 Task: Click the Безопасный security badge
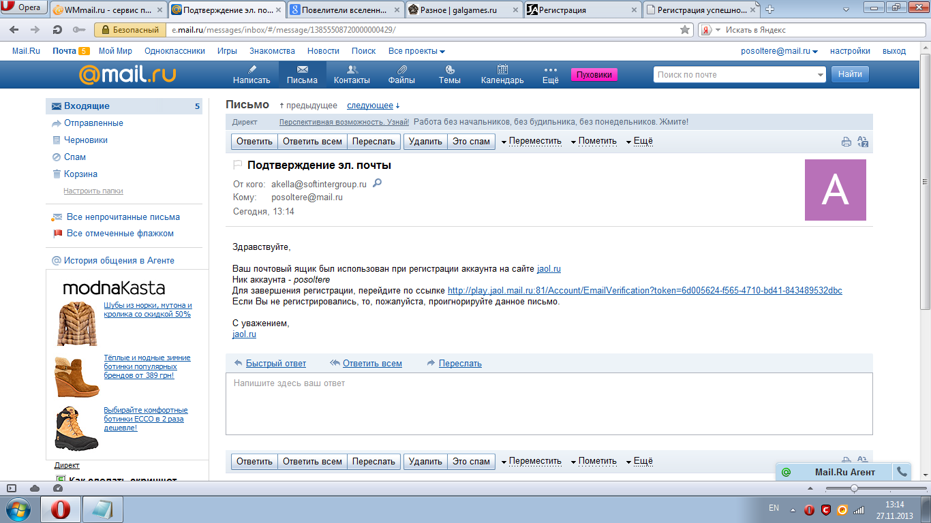(x=129, y=30)
